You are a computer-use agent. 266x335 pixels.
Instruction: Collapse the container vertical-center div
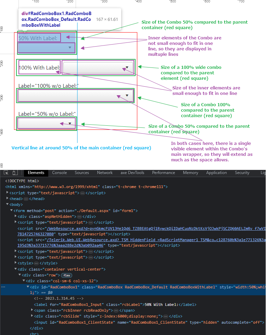16,269
